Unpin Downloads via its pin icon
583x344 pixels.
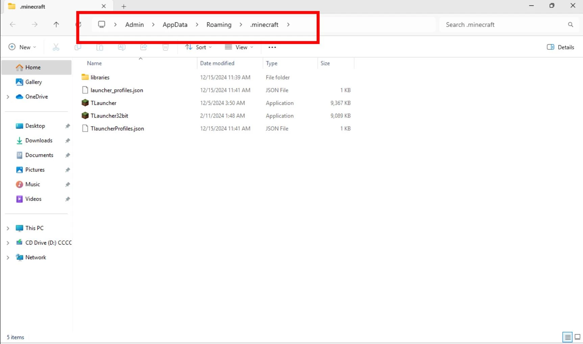coord(68,140)
